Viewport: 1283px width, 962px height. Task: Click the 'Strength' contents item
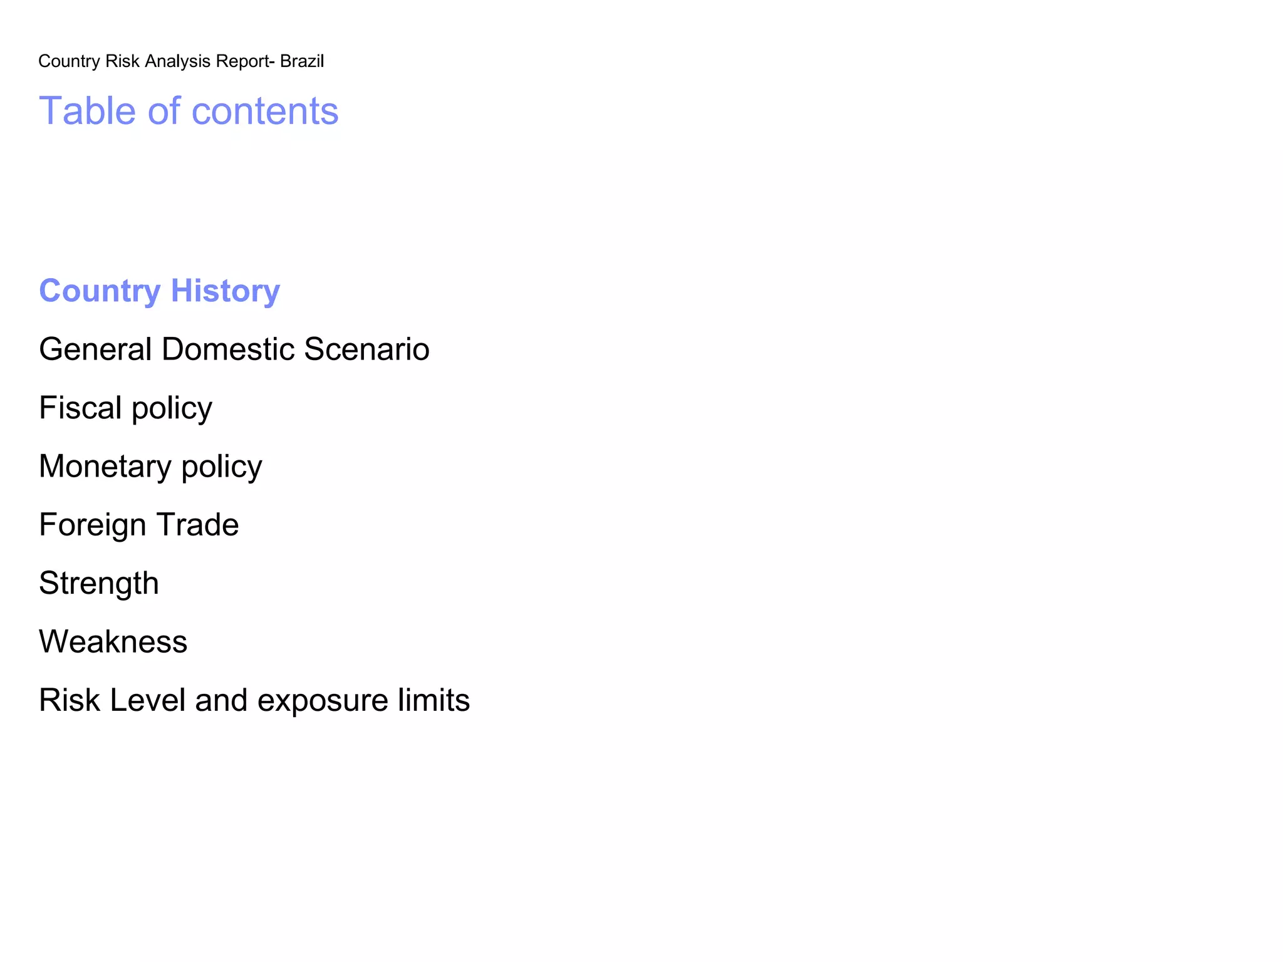pyautogui.click(x=99, y=584)
